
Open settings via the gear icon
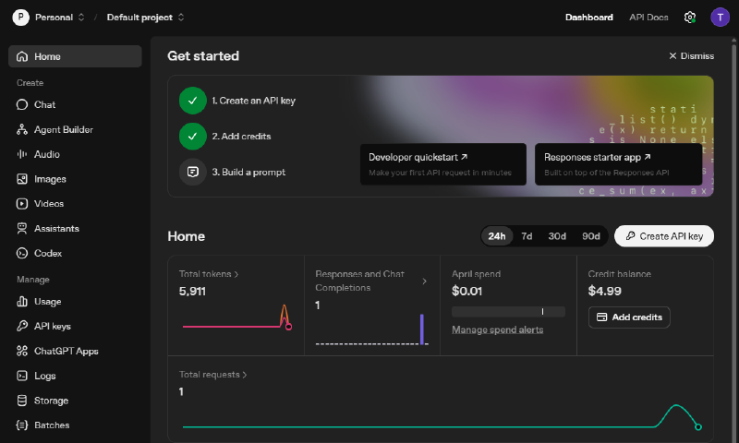click(689, 18)
